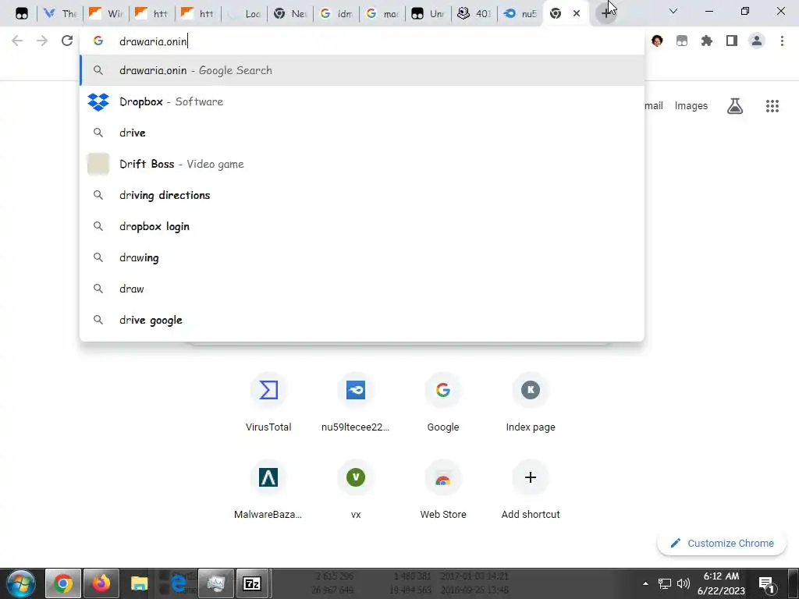Switch to the 'Unr' tab

click(428, 13)
